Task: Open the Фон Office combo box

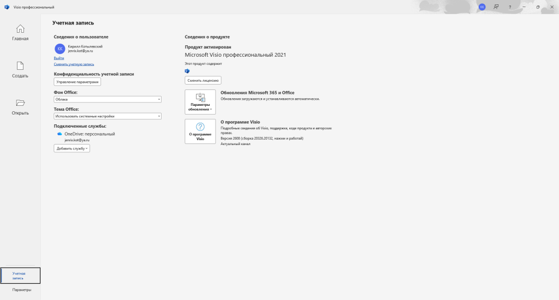Action: (108, 99)
